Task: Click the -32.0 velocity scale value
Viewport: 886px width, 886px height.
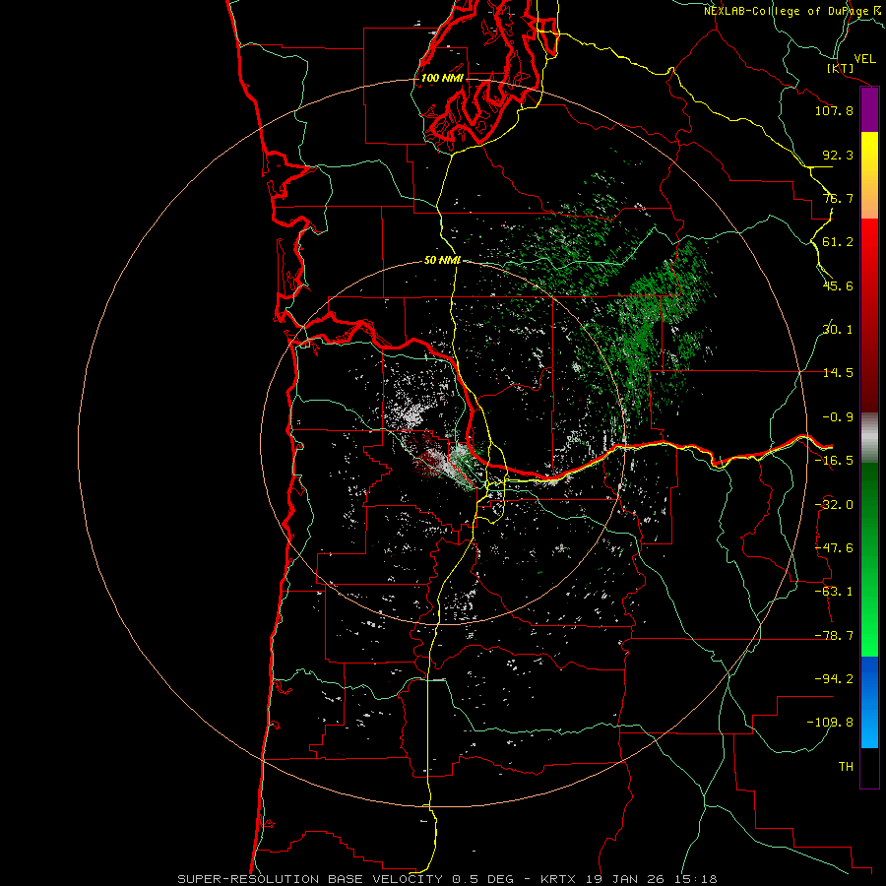Action: (834, 505)
